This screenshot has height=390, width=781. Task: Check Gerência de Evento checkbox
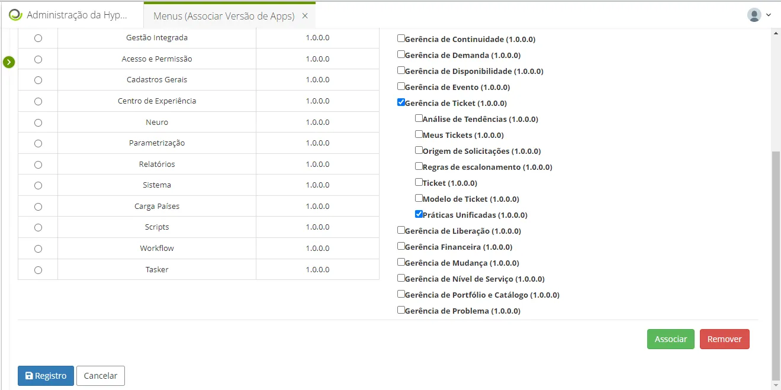coord(401,86)
